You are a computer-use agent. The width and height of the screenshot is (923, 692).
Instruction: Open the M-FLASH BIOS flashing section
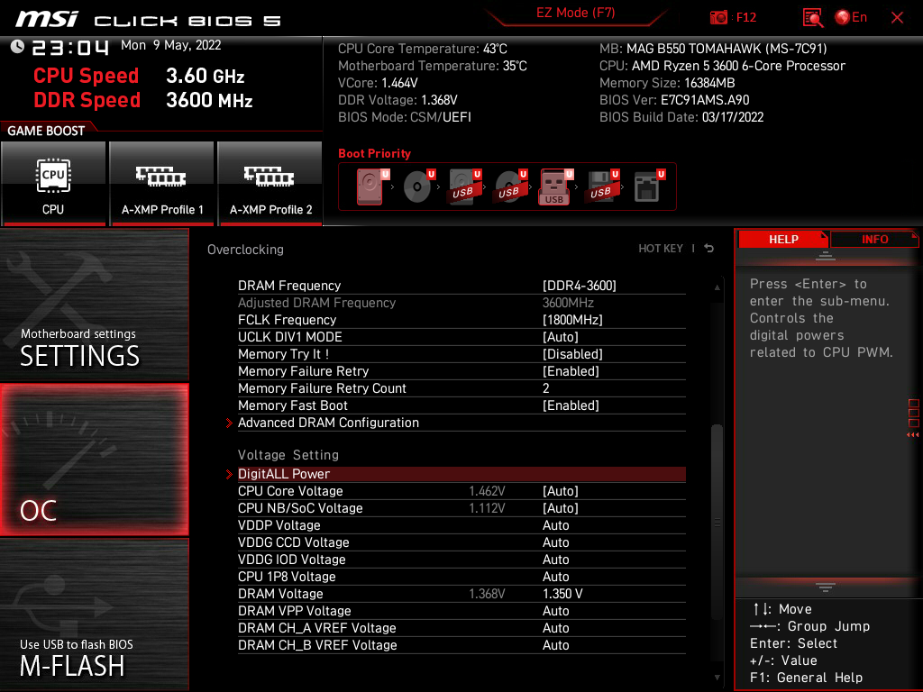tap(94, 615)
